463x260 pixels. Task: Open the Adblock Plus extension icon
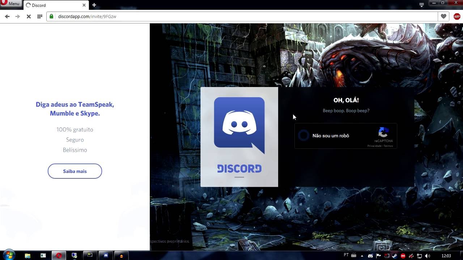coord(457,16)
